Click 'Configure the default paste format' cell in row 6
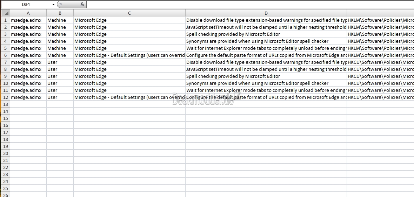This screenshot has height=197, width=414. (x=266, y=55)
